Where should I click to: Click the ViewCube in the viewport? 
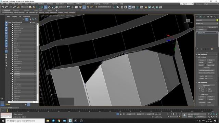[x=188, y=20]
